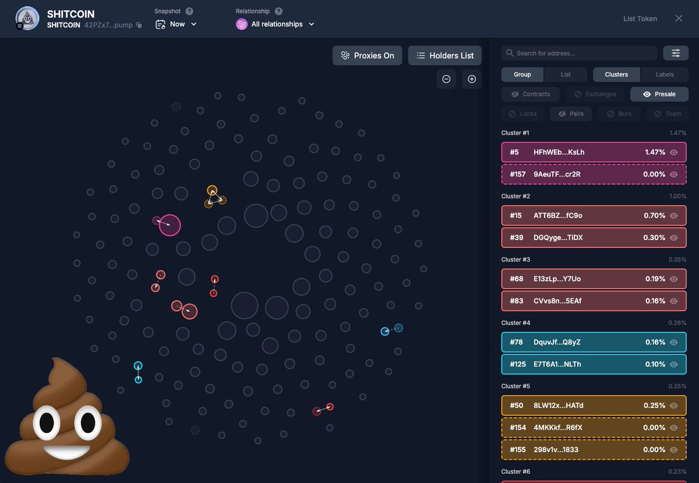Toggle the Contracts filter
The width and height of the screenshot is (699, 483).
(x=531, y=94)
